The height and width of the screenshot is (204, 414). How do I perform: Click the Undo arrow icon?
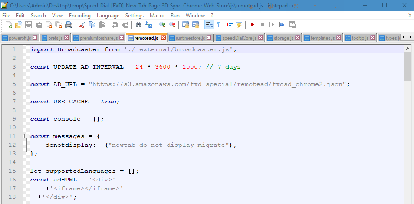pos(115,25)
